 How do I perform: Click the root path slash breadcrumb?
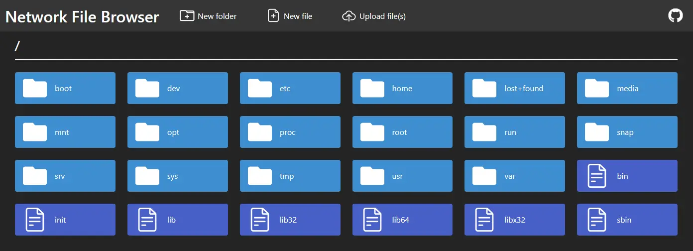coord(17,46)
